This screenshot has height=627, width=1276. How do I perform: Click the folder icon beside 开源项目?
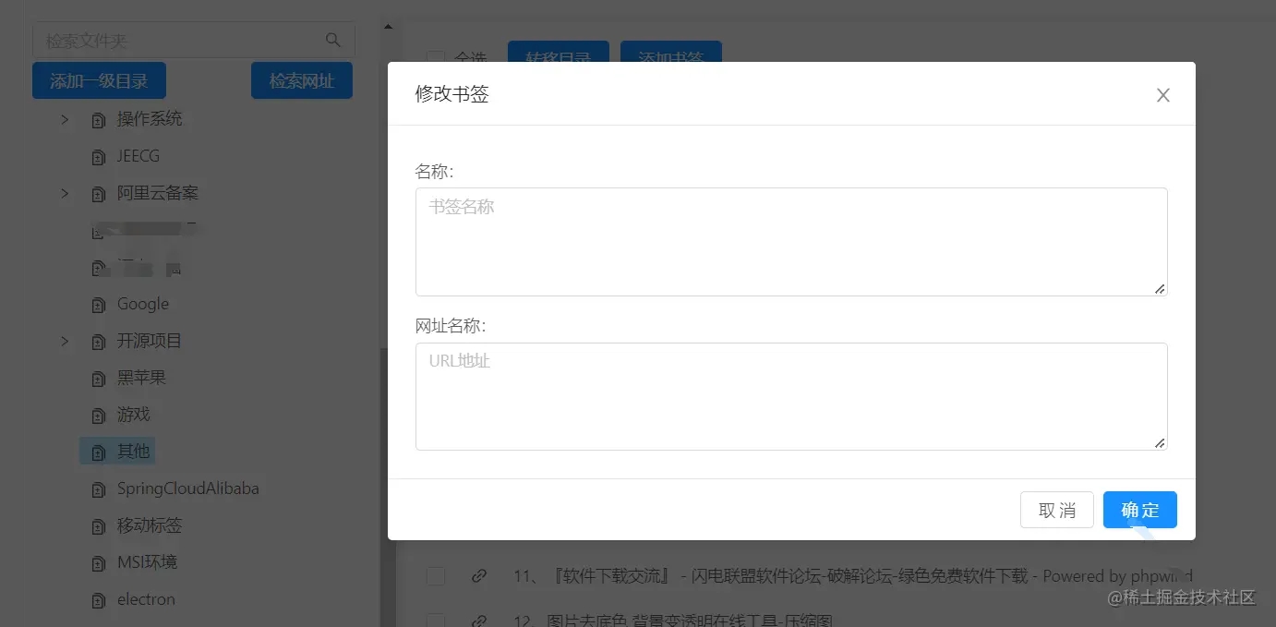tap(99, 342)
